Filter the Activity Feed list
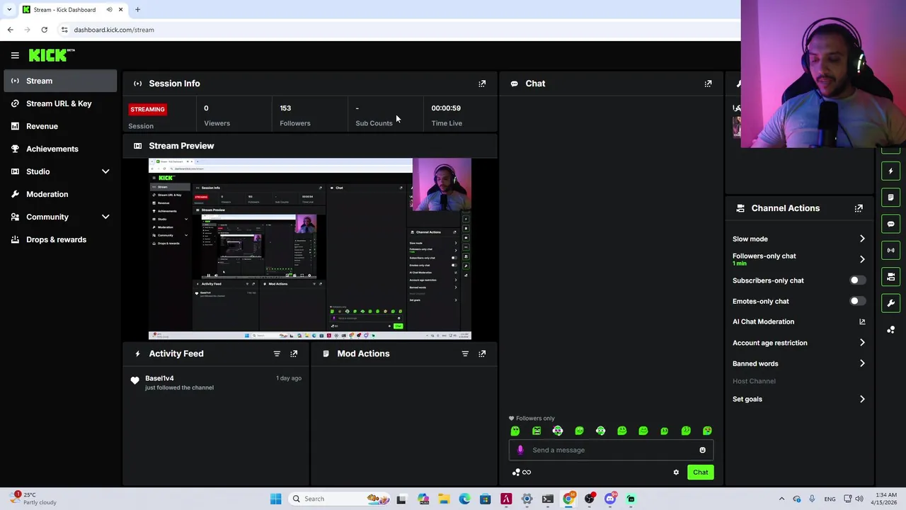Image resolution: width=906 pixels, height=510 pixels. click(277, 353)
